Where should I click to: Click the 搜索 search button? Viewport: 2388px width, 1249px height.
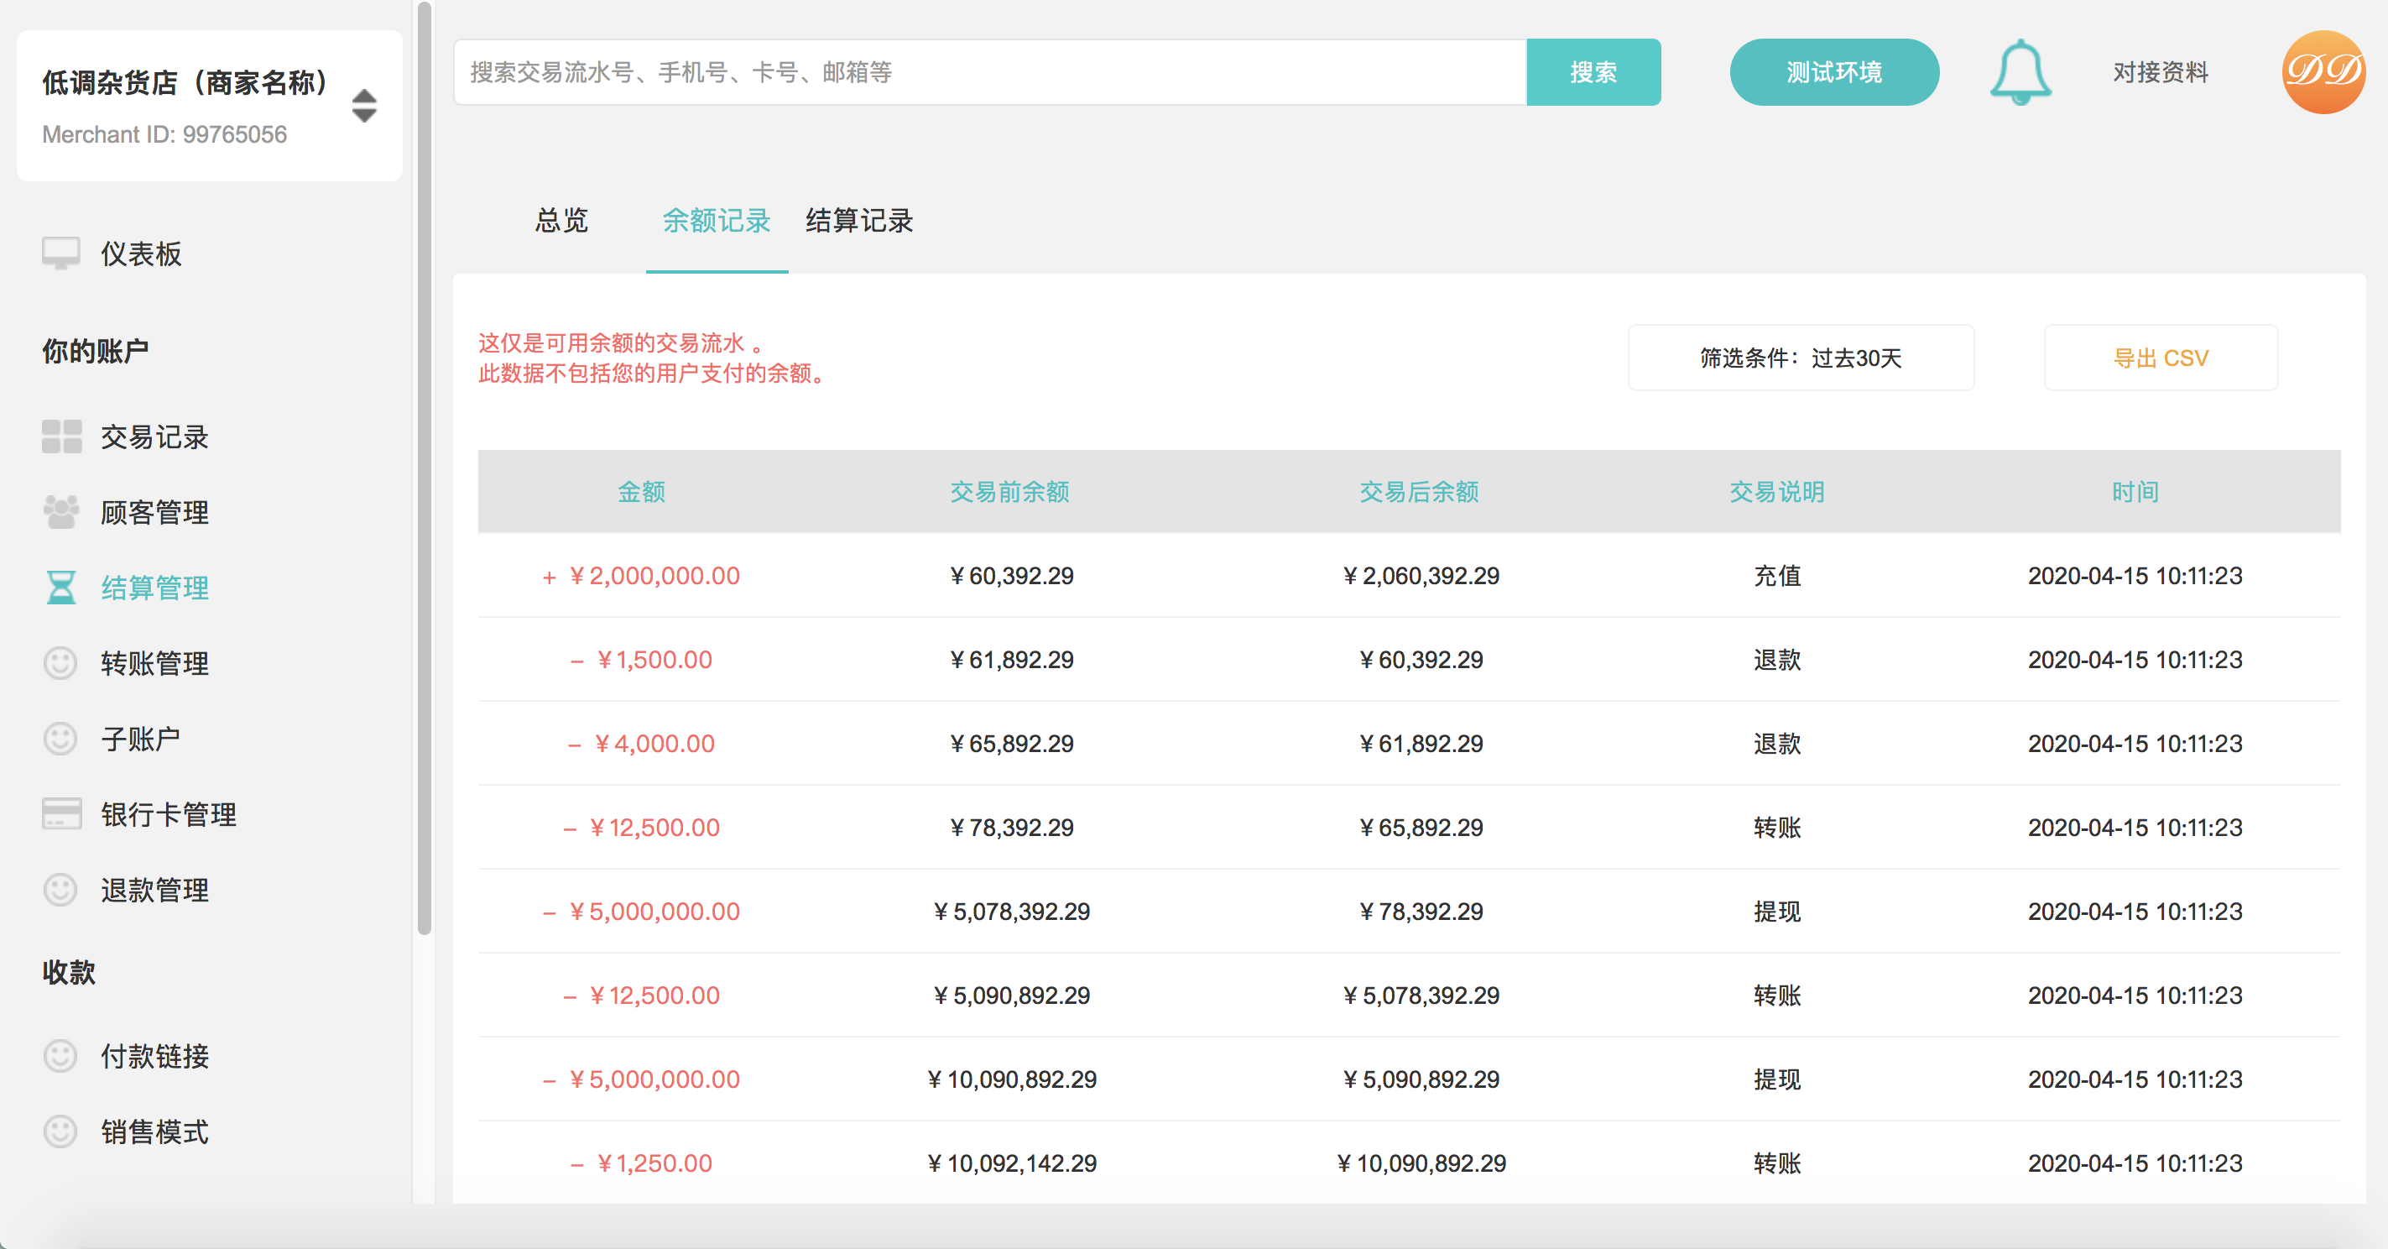(x=1593, y=72)
